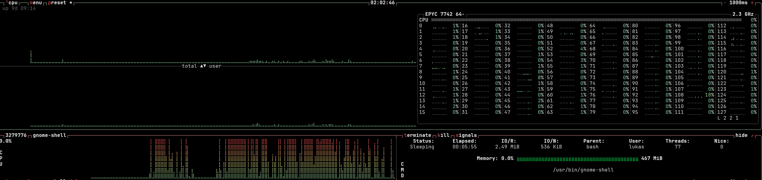Screen dimensions: 762x180
Task: Click the 2.3 GHz frequency label
Action: point(743,14)
